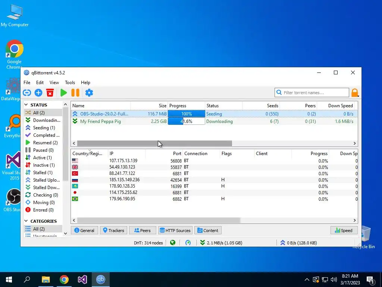Select the All (2) status filter
Image resolution: width=382 pixels, height=287 pixels.
click(x=43, y=112)
